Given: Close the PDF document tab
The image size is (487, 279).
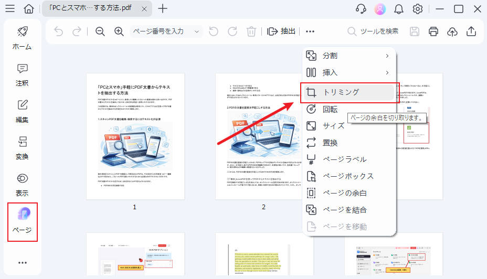Looking at the screenshot, I should 144,9.
